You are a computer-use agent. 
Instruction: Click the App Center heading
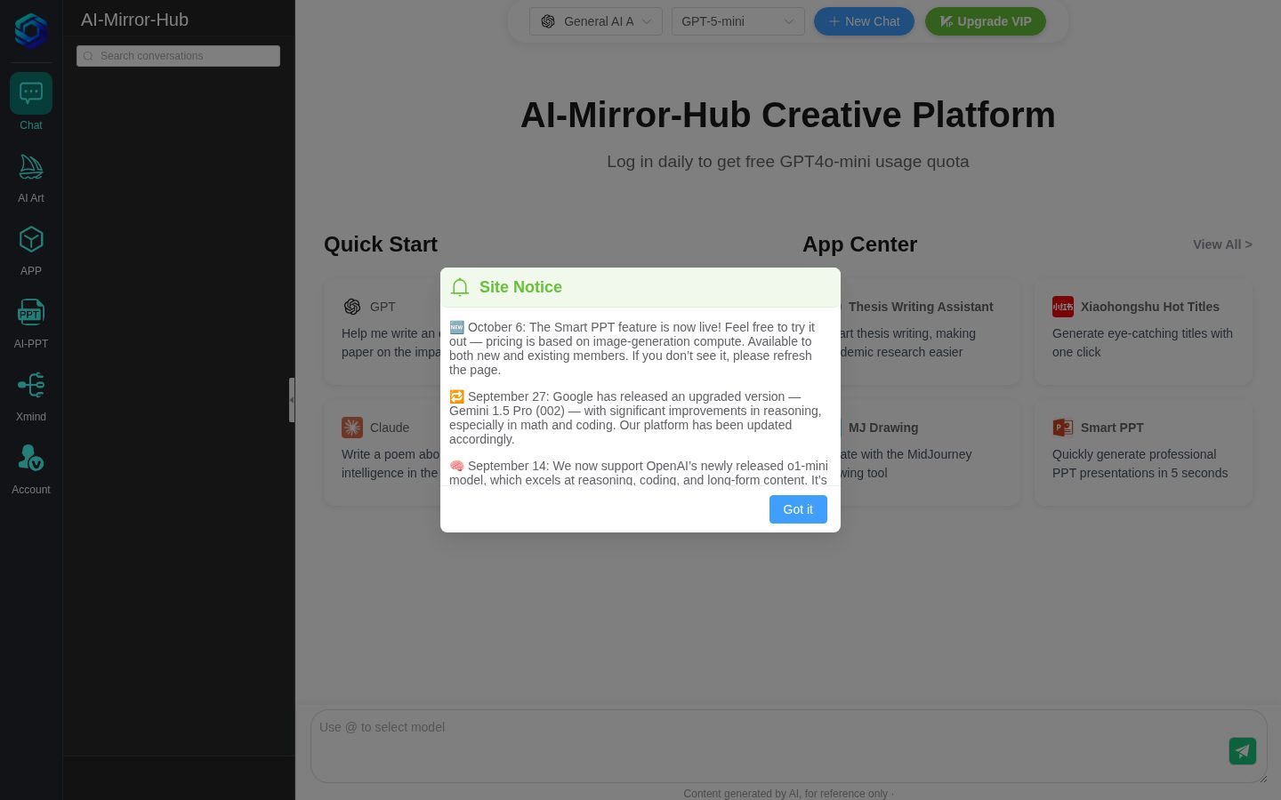859,244
